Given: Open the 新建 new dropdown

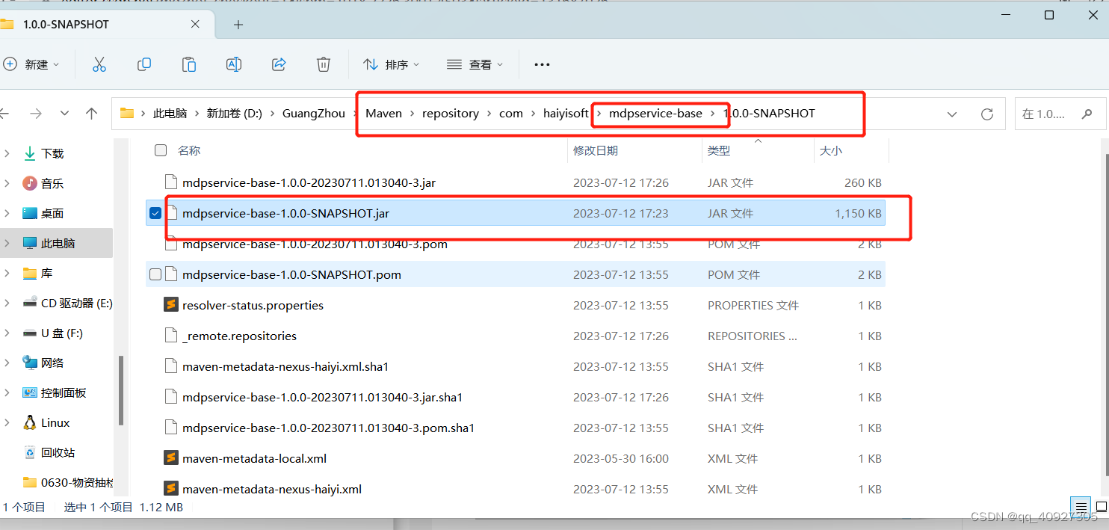Looking at the screenshot, I should [x=31, y=64].
